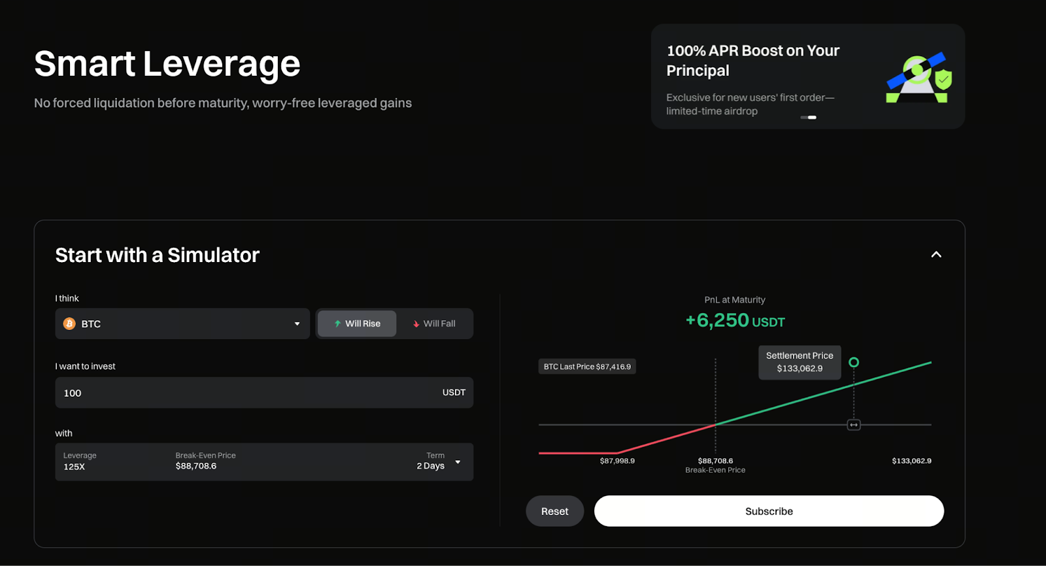
Task: Click the Settlement Price $133,062.9 tooltip
Action: (800, 362)
